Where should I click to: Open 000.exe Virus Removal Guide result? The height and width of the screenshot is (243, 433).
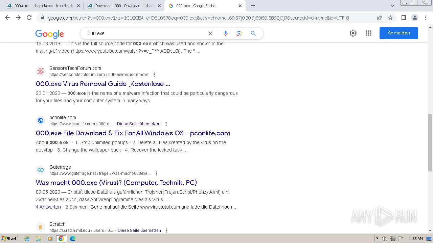click(x=103, y=84)
